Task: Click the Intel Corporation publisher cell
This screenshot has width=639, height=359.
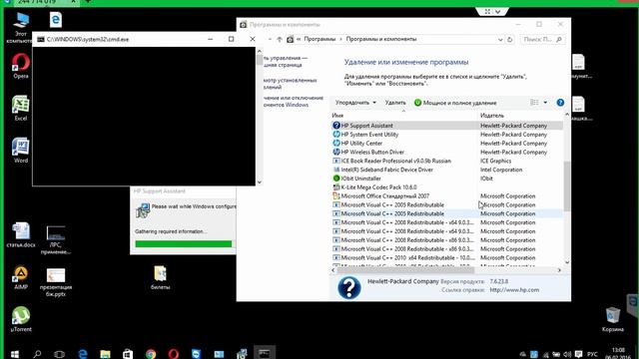Action: 501,170
